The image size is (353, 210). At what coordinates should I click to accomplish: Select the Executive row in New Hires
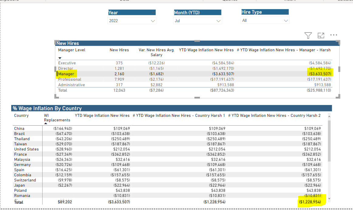point(194,63)
